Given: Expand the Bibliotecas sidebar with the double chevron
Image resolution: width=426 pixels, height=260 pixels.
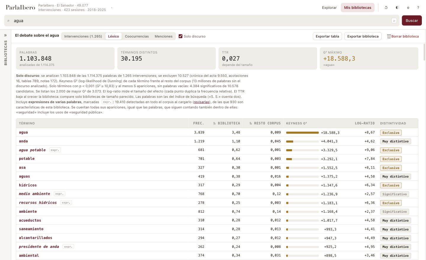Looking at the screenshot, I should (x=5, y=35).
